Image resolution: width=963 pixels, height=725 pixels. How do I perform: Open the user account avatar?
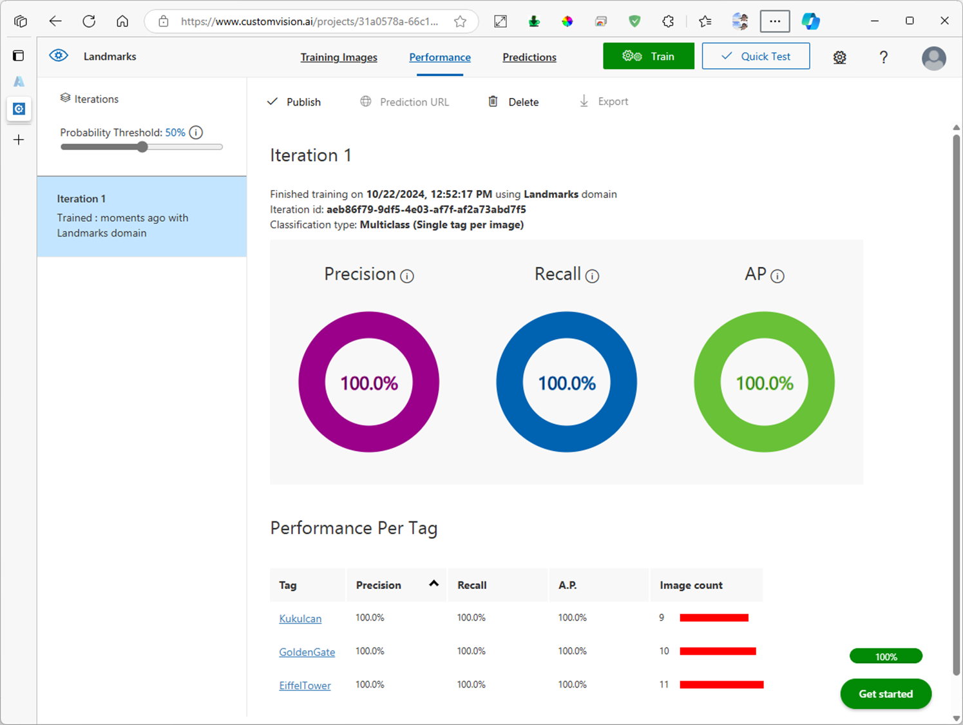coord(933,58)
